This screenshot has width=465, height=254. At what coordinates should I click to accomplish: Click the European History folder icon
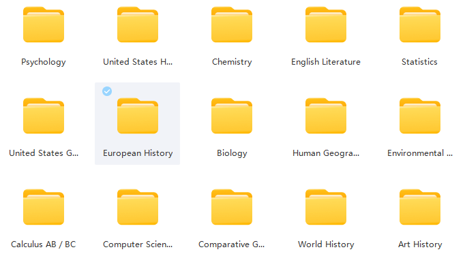[x=138, y=116]
